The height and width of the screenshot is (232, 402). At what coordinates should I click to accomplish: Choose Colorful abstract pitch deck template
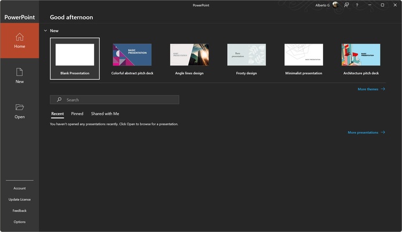tap(132, 59)
